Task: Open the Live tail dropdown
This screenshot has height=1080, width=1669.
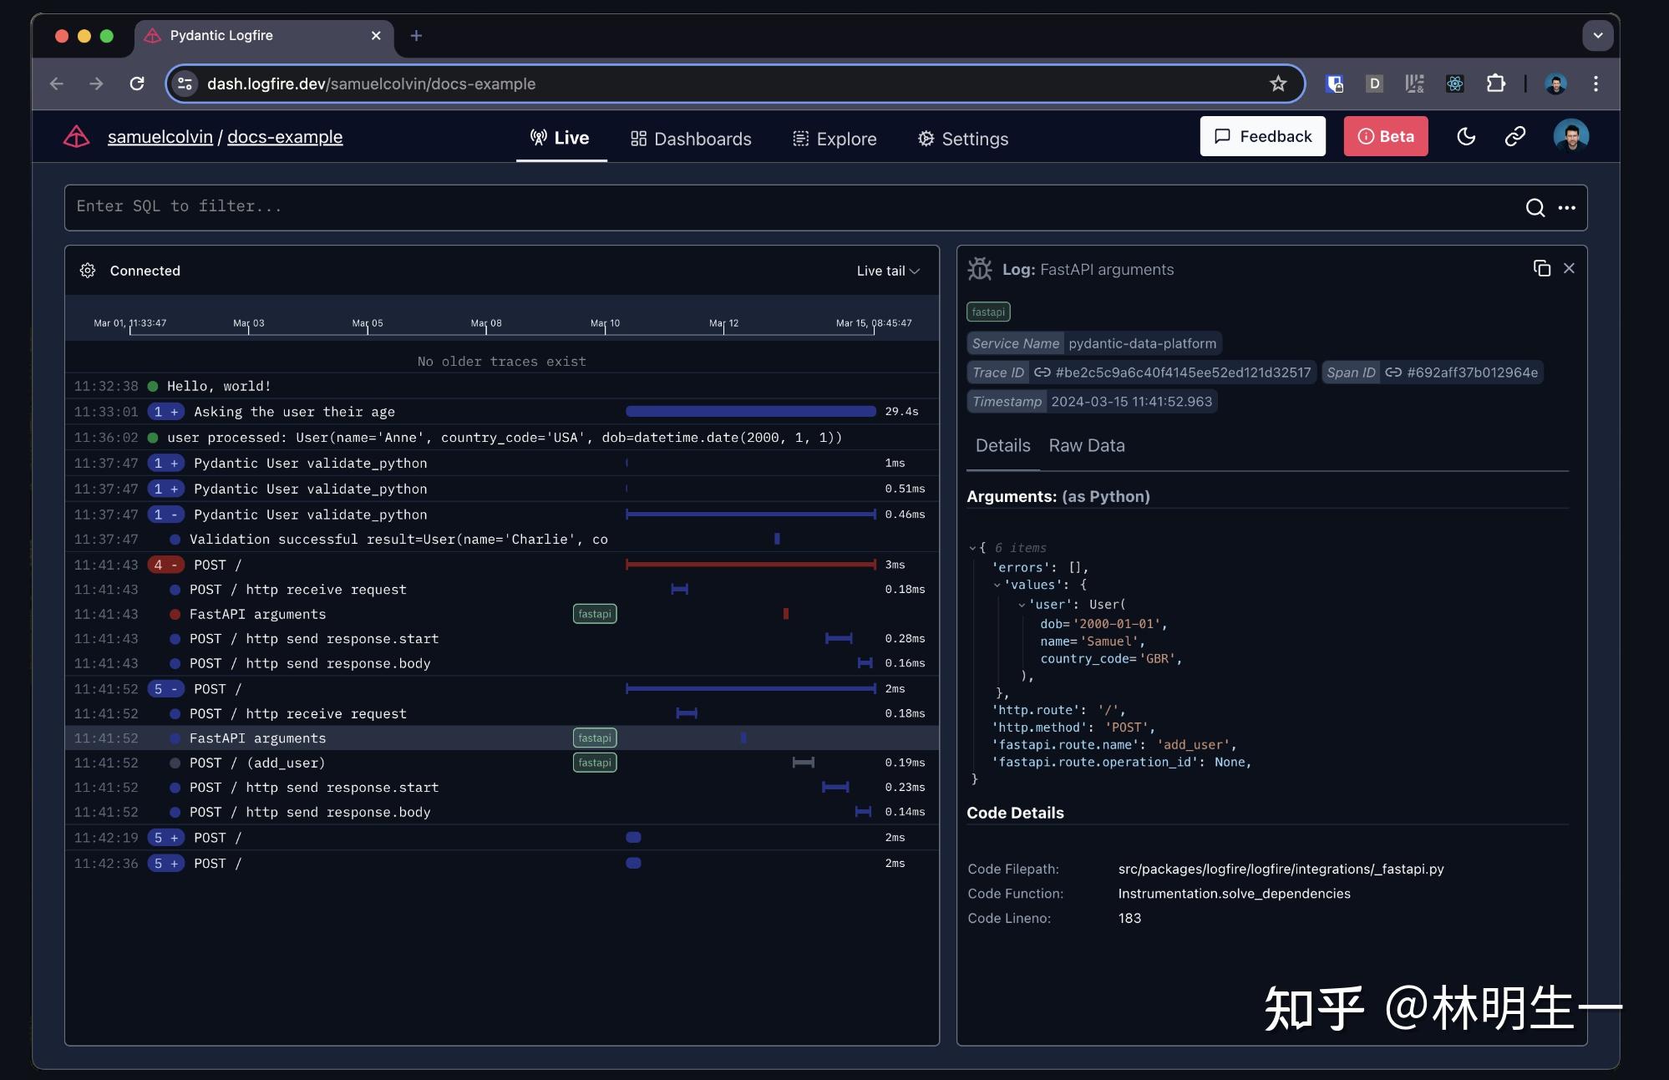Action: (x=886, y=271)
